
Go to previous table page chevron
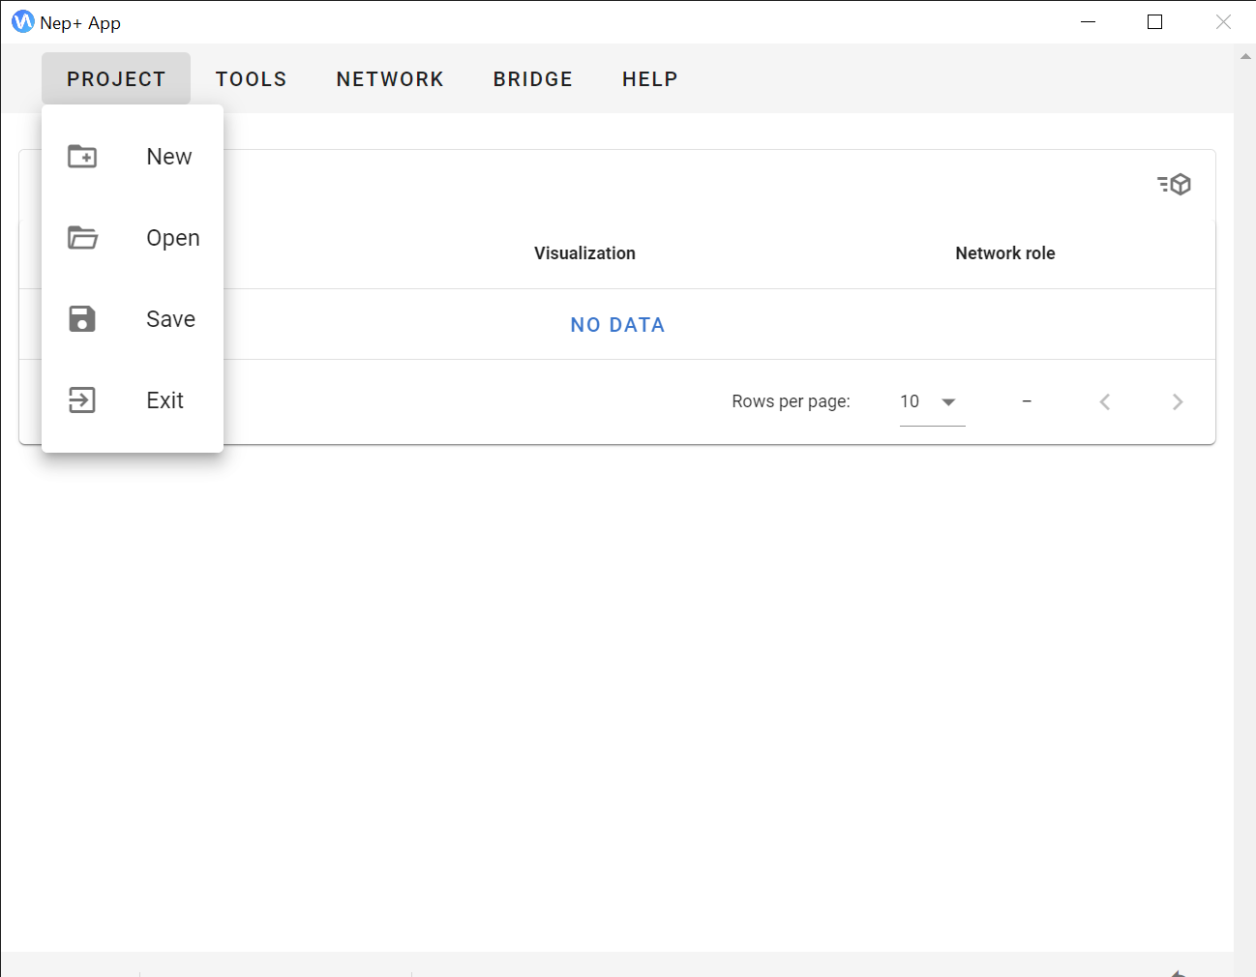click(1105, 402)
